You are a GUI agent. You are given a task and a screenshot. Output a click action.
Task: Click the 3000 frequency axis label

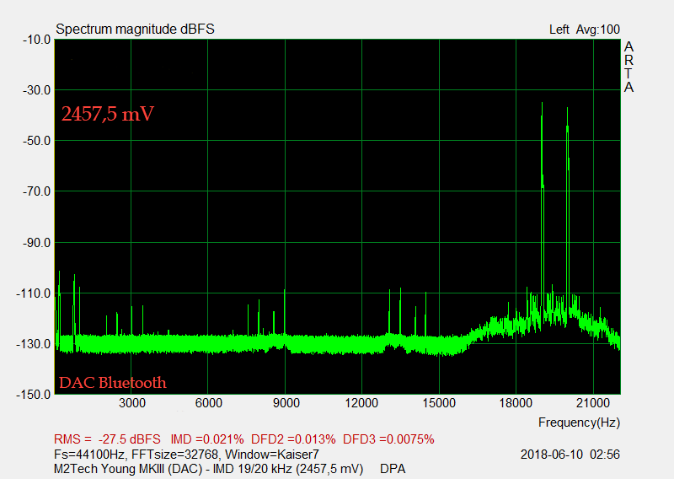pyautogui.click(x=132, y=403)
